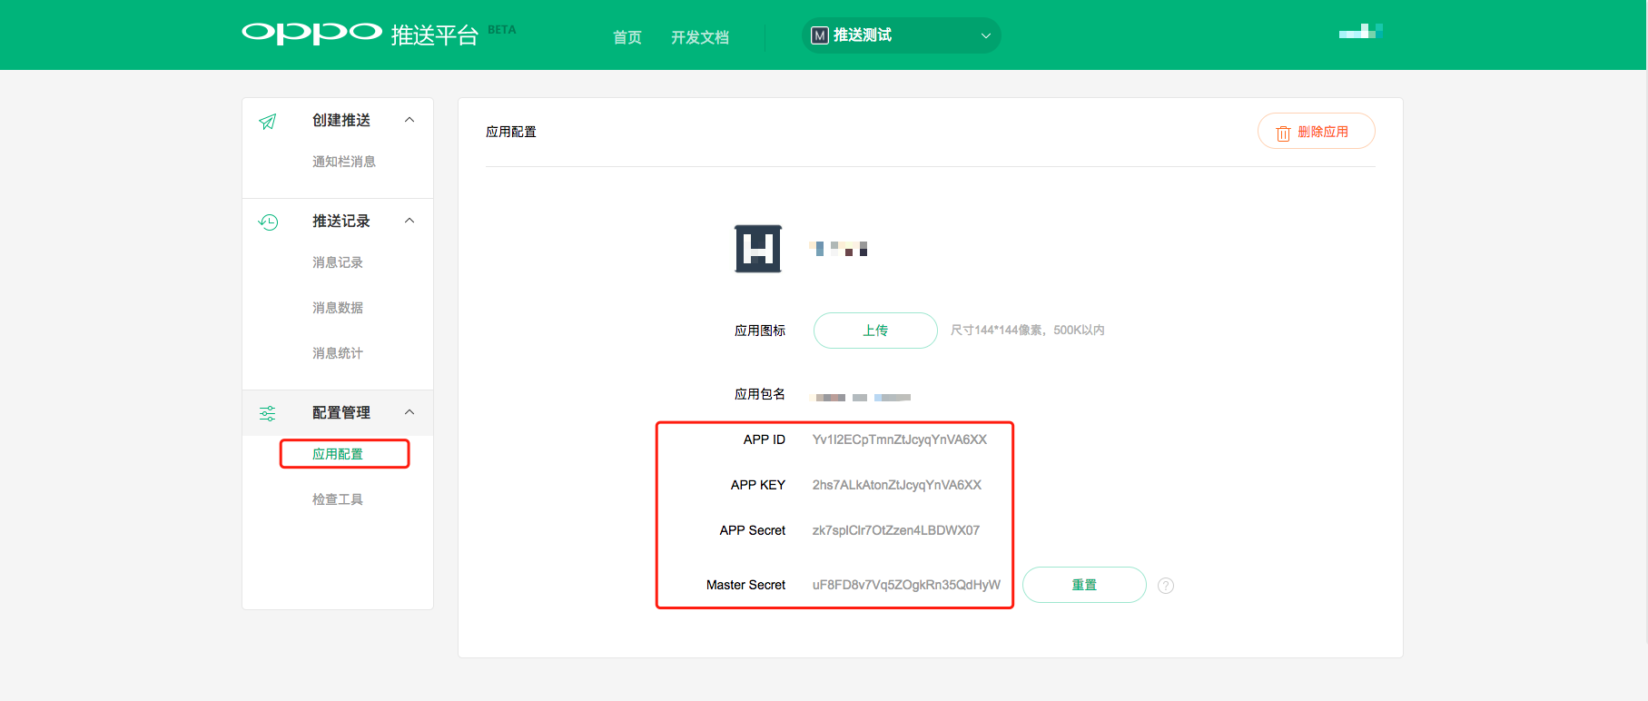Click the H app icon thumbnail

pyautogui.click(x=757, y=249)
